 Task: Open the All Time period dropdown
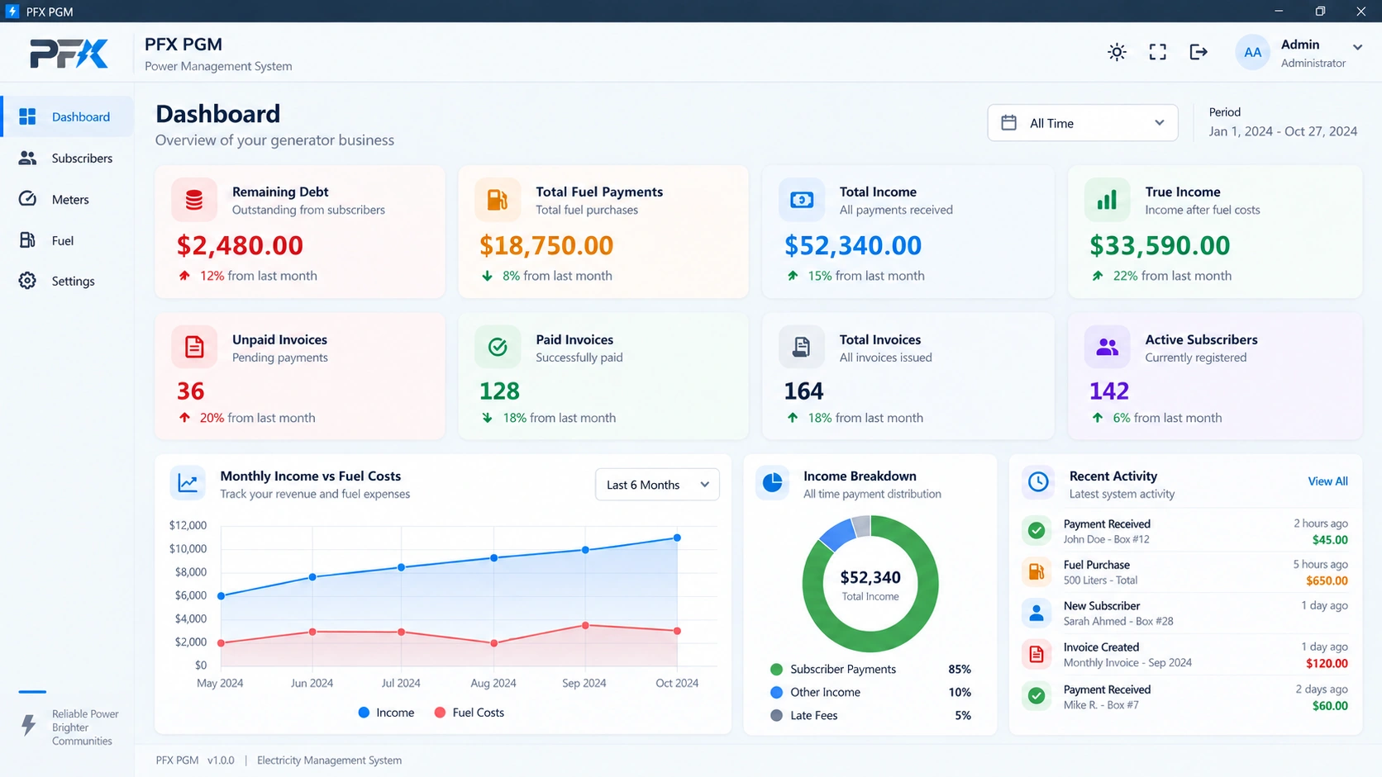tap(1083, 123)
